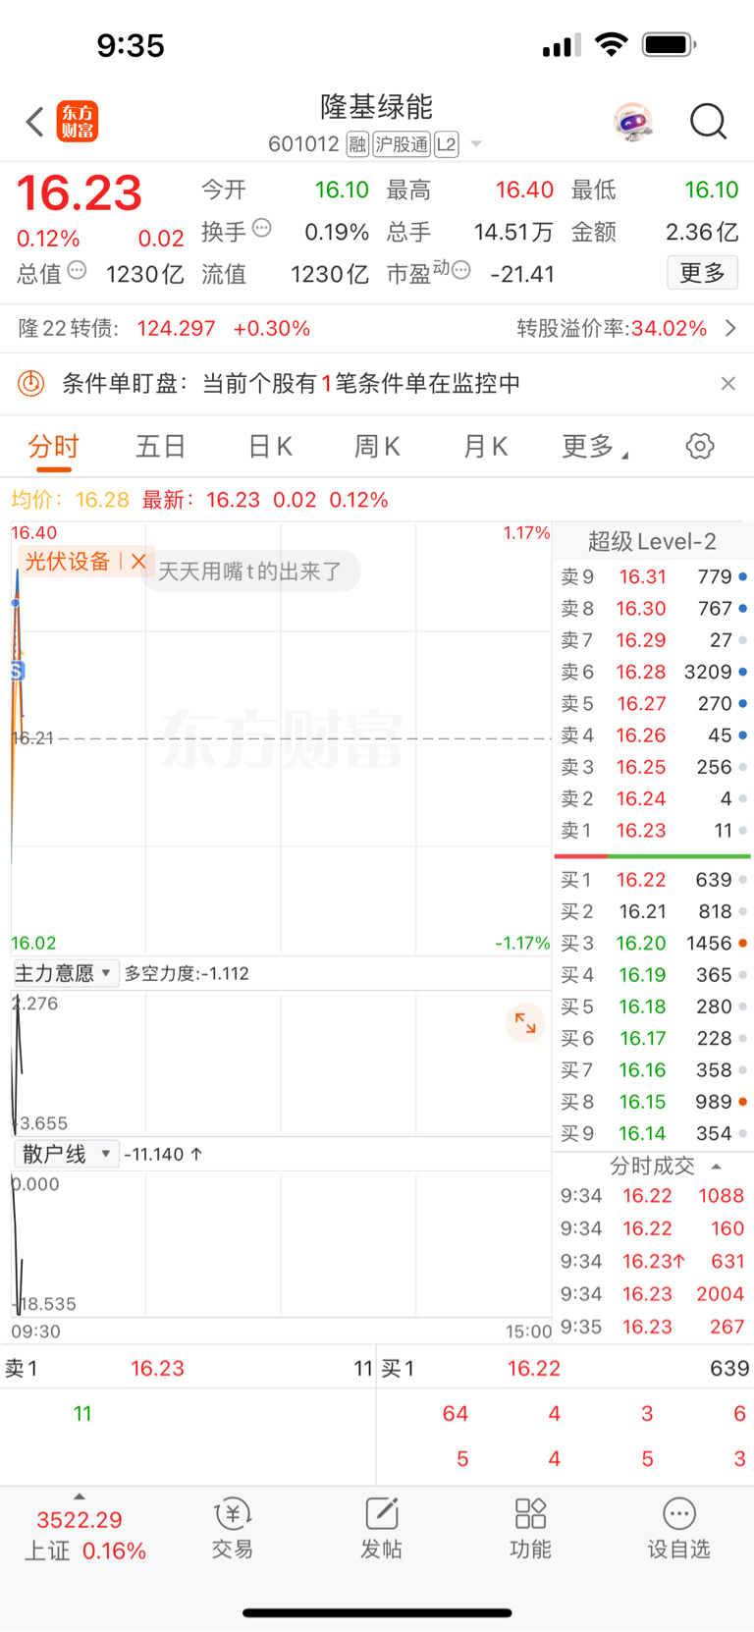
Task: Open the comment bubble 天天用嘴t的出来了
Action: 250,571
